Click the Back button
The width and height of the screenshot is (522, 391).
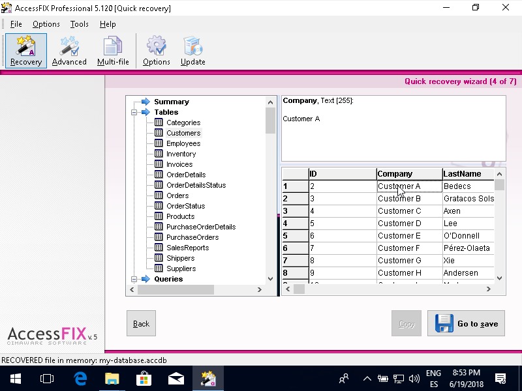pyautogui.click(x=141, y=323)
